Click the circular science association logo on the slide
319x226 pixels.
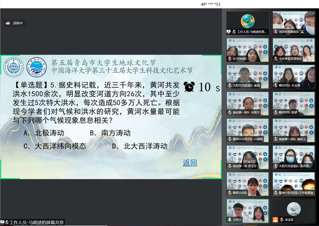point(14,67)
